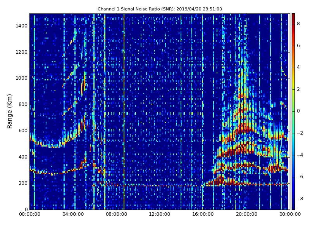Click the dark blue bottom of colorbar
This screenshot has width=310, height=232.
click(293, 208)
